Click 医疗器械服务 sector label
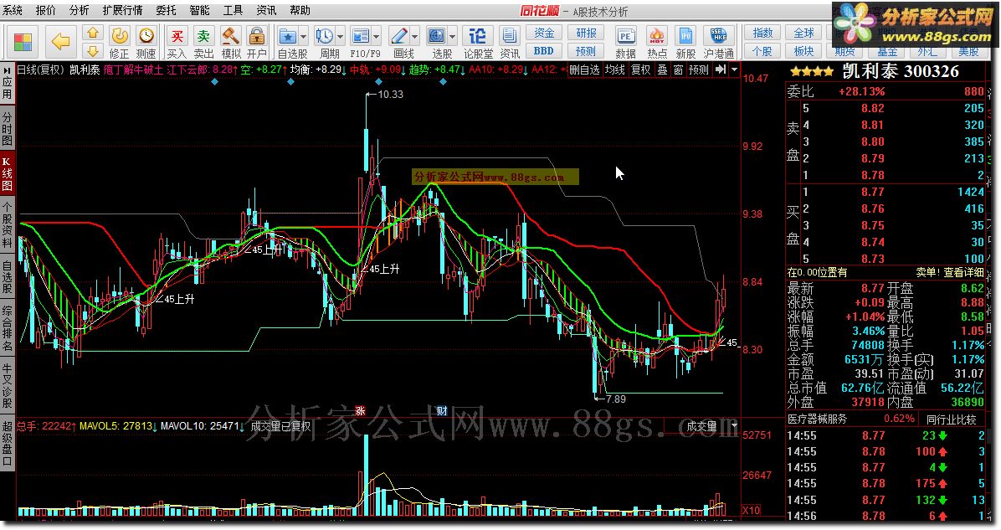1001x530 pixels. click(817, 419)
